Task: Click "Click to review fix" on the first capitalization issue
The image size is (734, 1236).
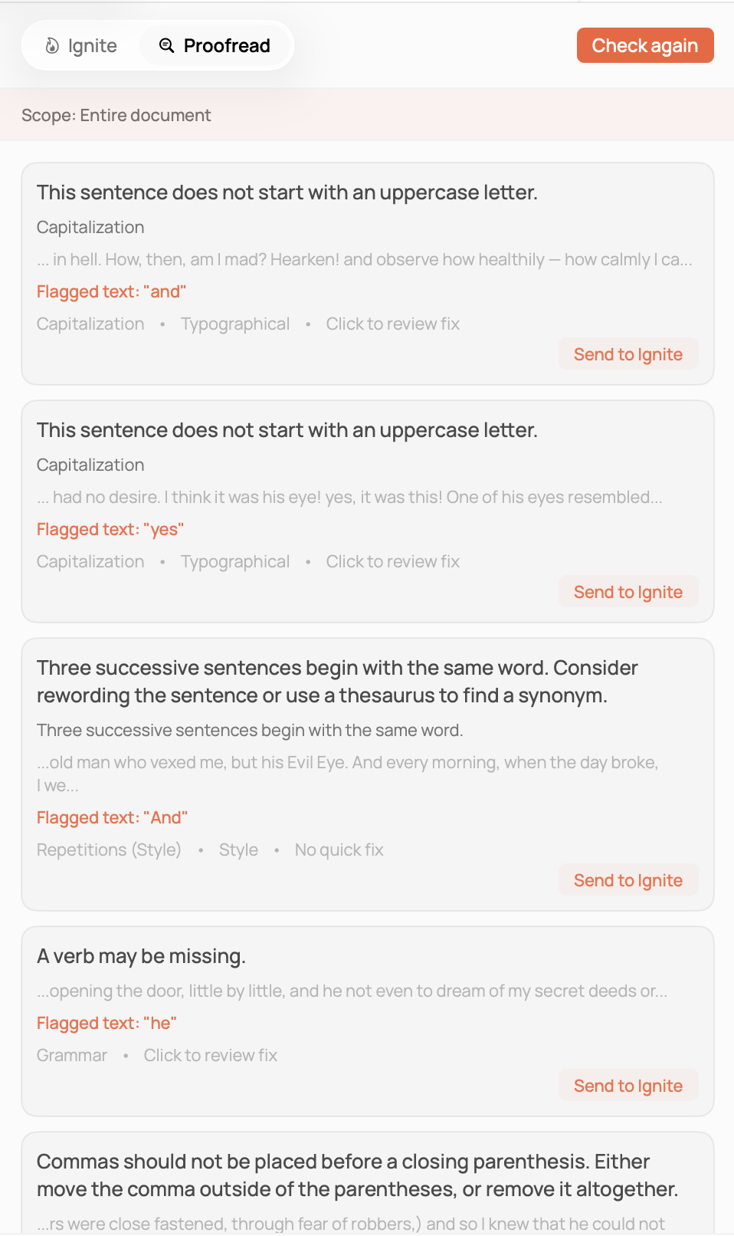Action: [x=392, y=324]
